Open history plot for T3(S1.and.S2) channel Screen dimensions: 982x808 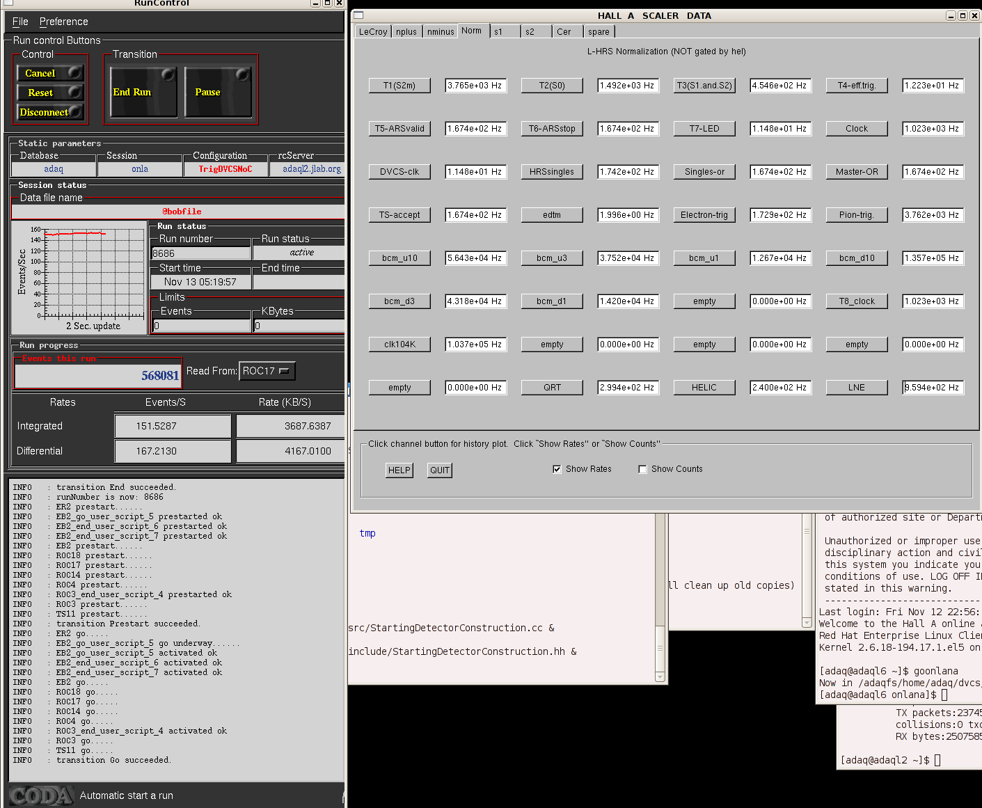[x=704, y=86]
